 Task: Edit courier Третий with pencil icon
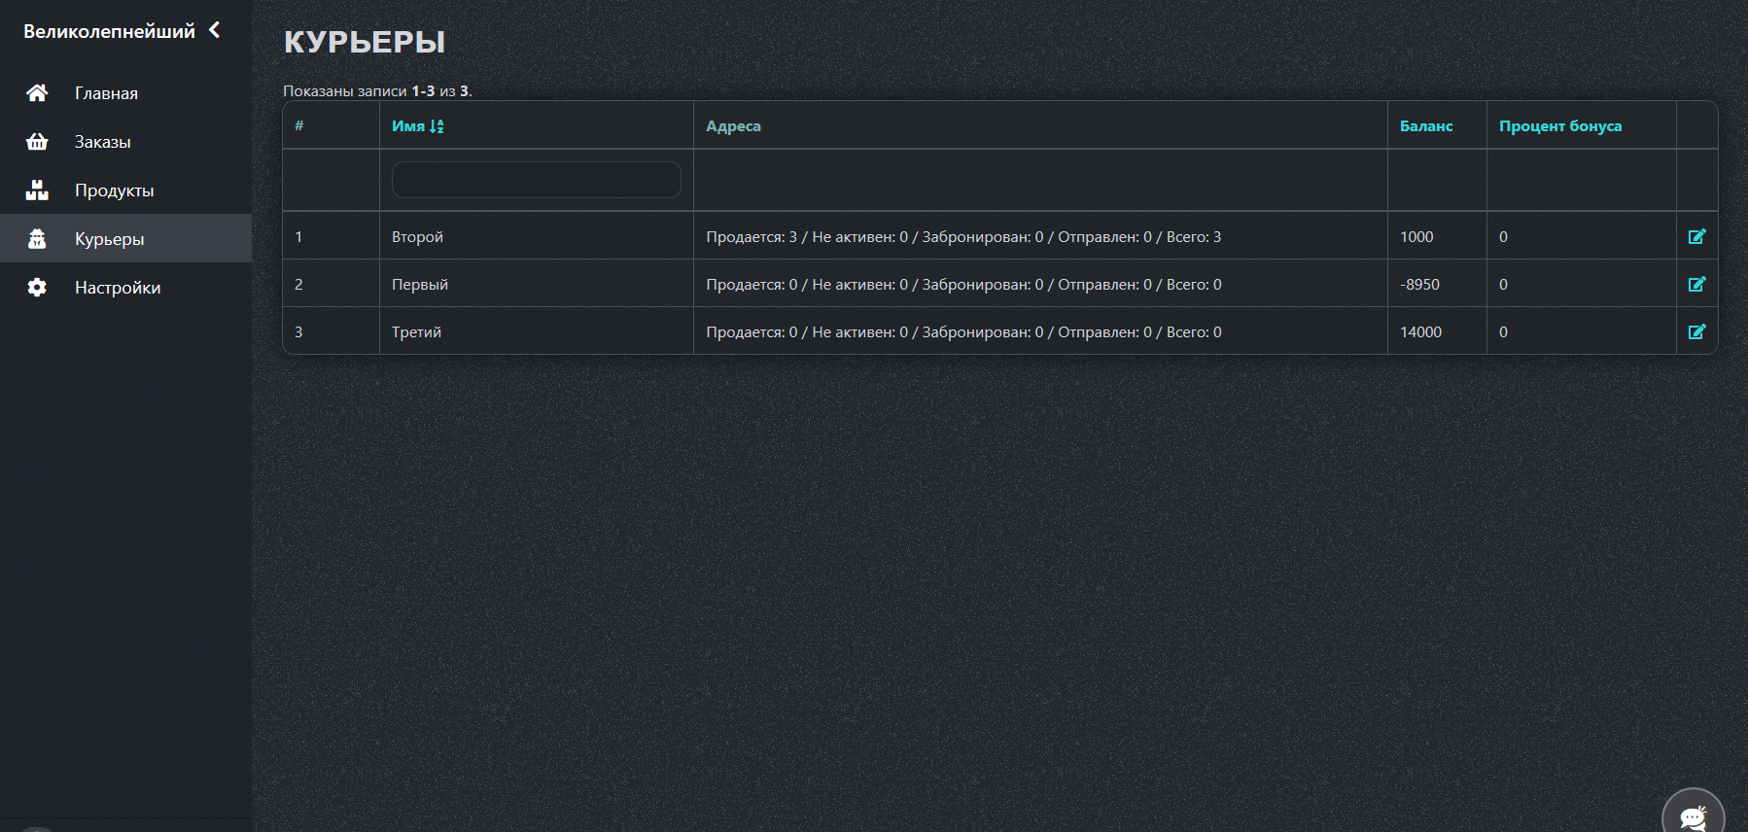tap(1696, 331)
